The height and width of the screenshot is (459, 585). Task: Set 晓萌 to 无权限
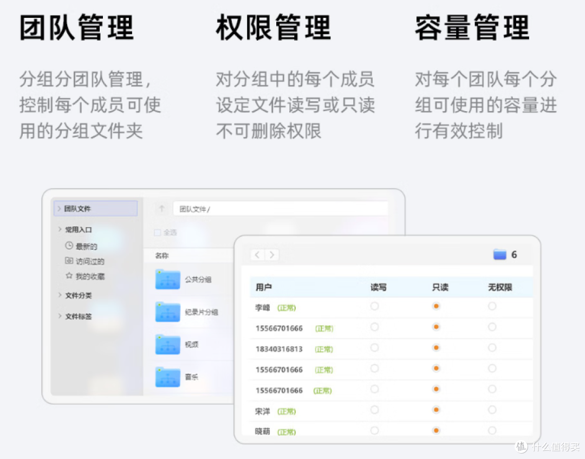click(492, 430)
